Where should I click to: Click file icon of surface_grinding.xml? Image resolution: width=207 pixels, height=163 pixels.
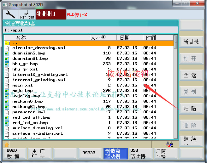coord(7,134)
